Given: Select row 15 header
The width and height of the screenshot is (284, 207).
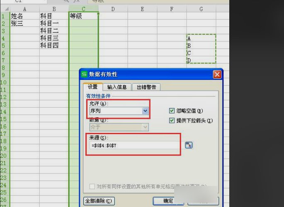Looking at the screenshot, I should [x=5, y=119].
